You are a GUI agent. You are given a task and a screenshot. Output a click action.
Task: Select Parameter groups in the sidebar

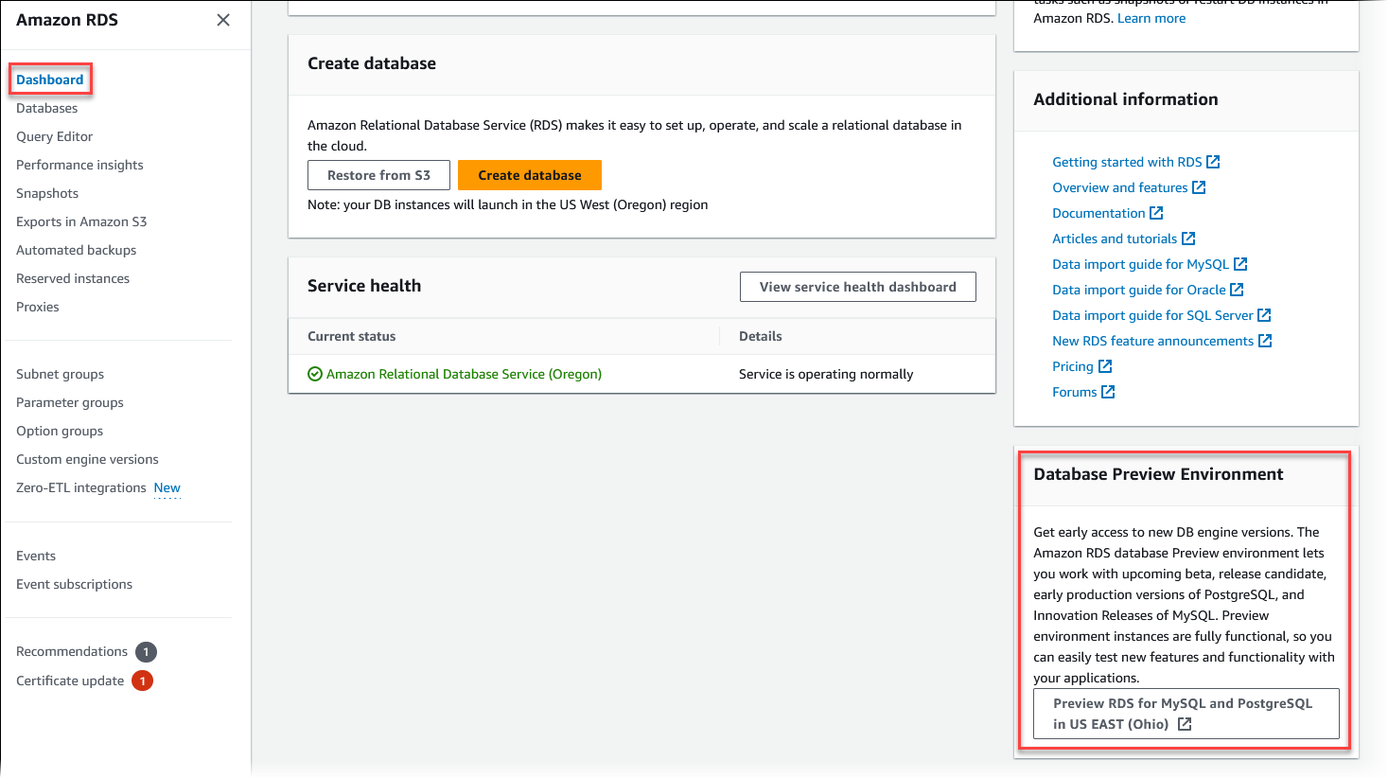(69, 402)
